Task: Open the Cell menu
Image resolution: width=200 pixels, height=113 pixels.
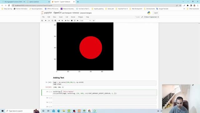Action: (67, 17)
